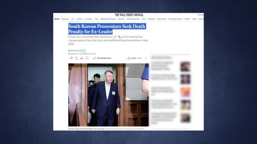Navigate to the Opinion section
The image size is (257, 144).
(x=121, y=19)
